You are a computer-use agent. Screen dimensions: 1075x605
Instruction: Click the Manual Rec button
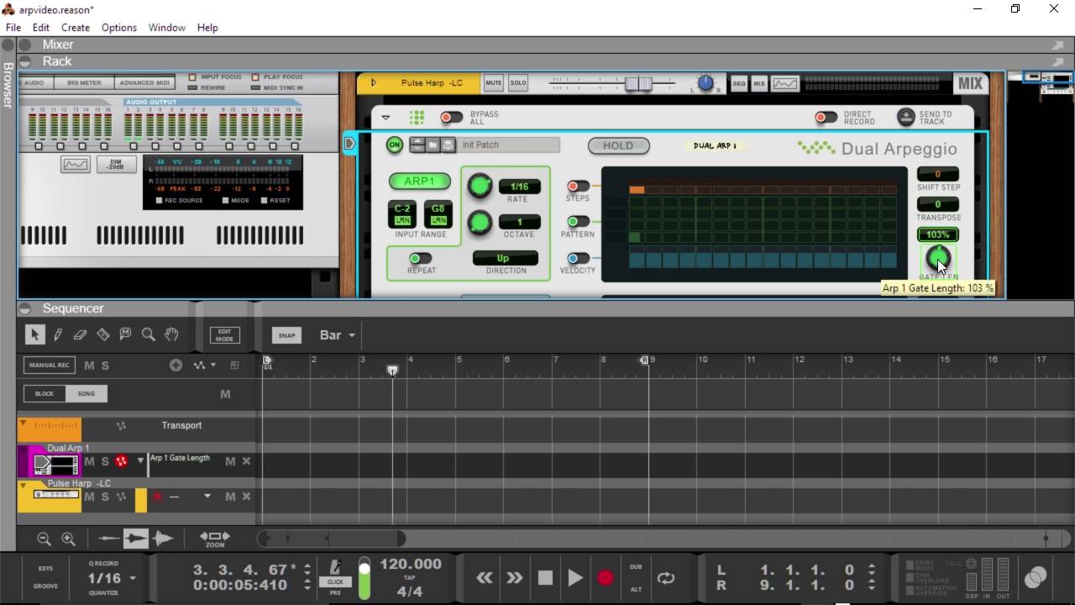(49, 365)
